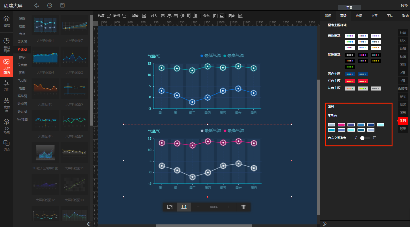Pick the 3D粒子区域堆积图 thumbnail
Screen dimensions: 410x227
(45, 153)
